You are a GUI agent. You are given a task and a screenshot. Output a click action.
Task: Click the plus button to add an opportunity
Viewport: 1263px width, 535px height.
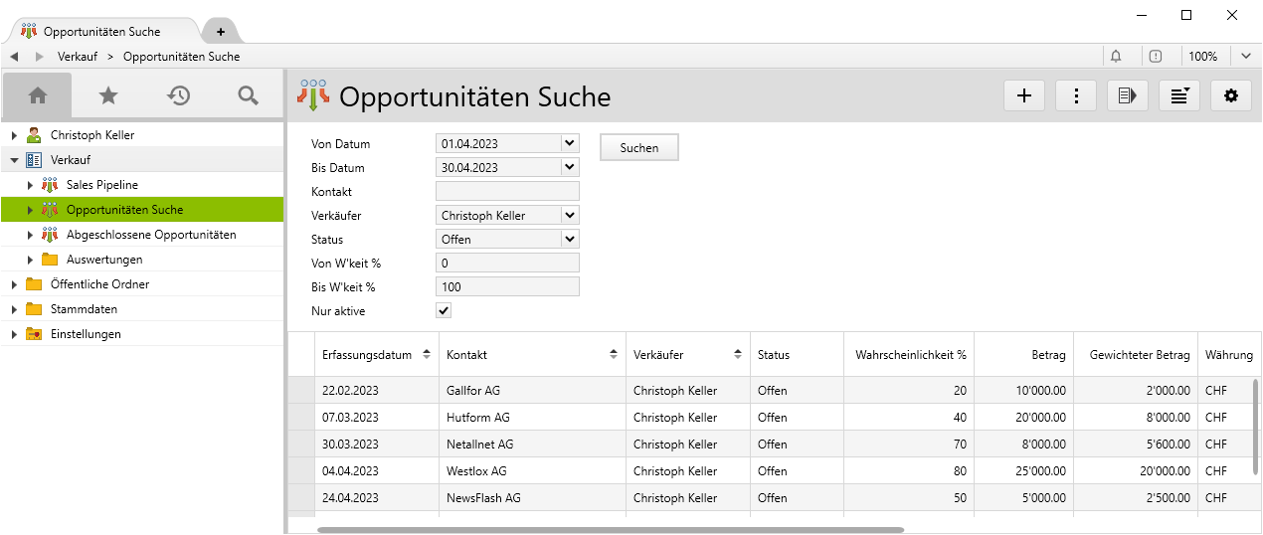click(1024, 95)
